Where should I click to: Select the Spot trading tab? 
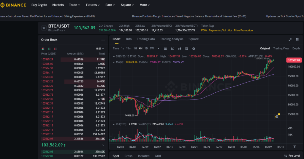point(116,156)
